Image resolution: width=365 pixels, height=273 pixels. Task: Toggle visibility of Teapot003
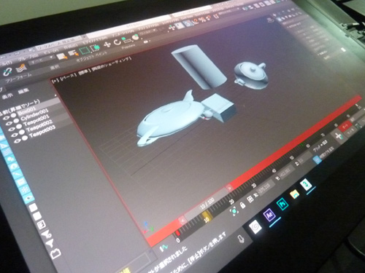click(18, 140)
